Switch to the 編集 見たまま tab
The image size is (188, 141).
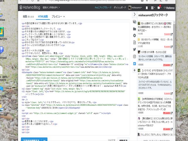[x=28, y=16]
